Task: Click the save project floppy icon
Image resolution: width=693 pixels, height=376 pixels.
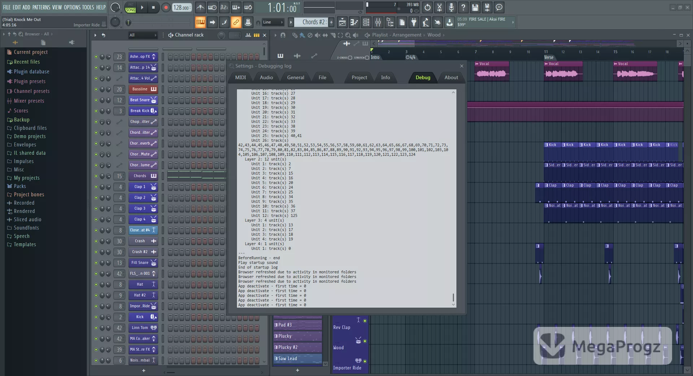Action: click(x=475, y=7)
